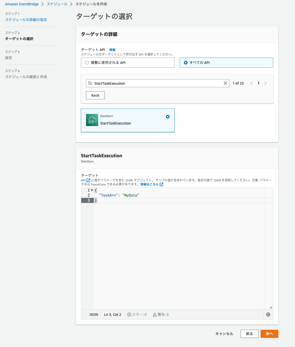Image resolution: width=295 pixels, height=347 pixels.
Task: Collapse JSON block using line 1 triangle
Action: (x=92, y=190)
